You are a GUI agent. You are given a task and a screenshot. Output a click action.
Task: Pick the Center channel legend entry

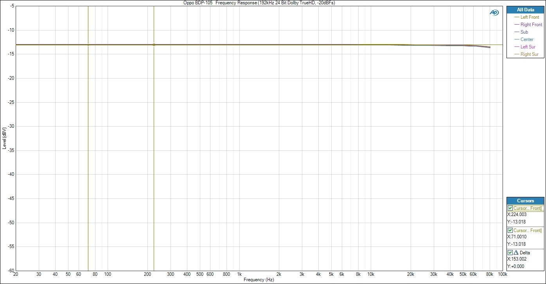527,39
